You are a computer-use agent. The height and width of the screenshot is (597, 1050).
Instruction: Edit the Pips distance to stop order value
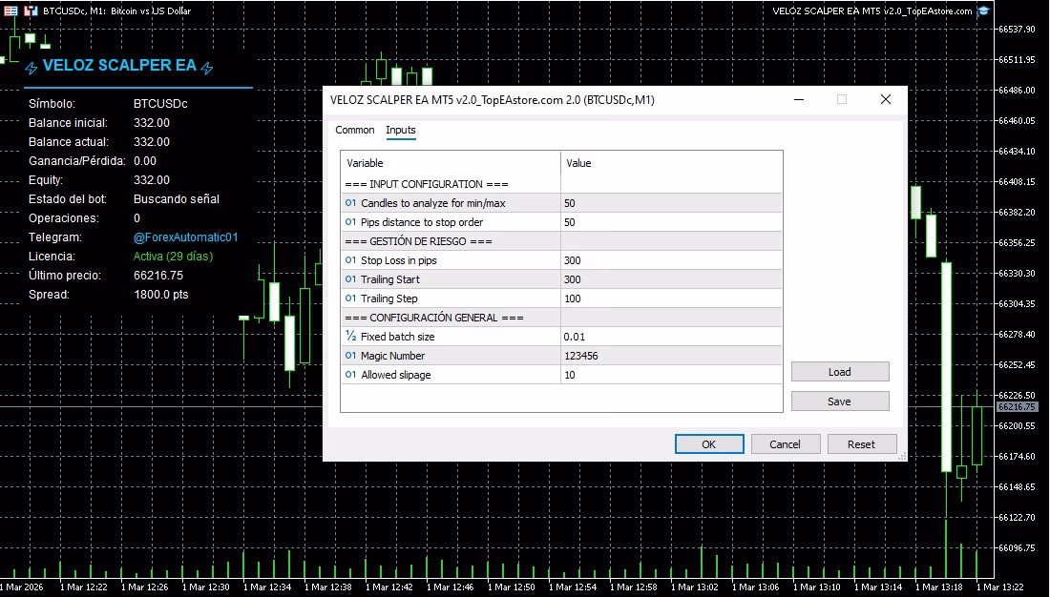point(671,222)
